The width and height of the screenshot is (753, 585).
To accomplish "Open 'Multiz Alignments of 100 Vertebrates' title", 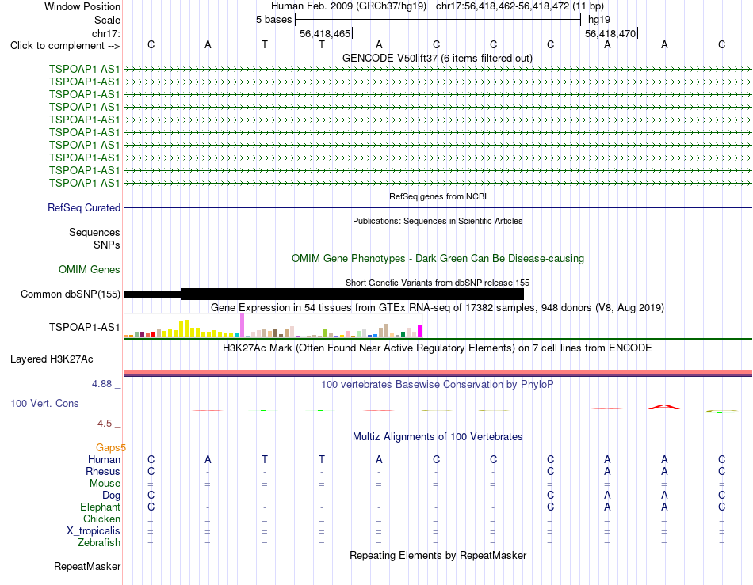I will pyautogui.click(x=438, y=436).
